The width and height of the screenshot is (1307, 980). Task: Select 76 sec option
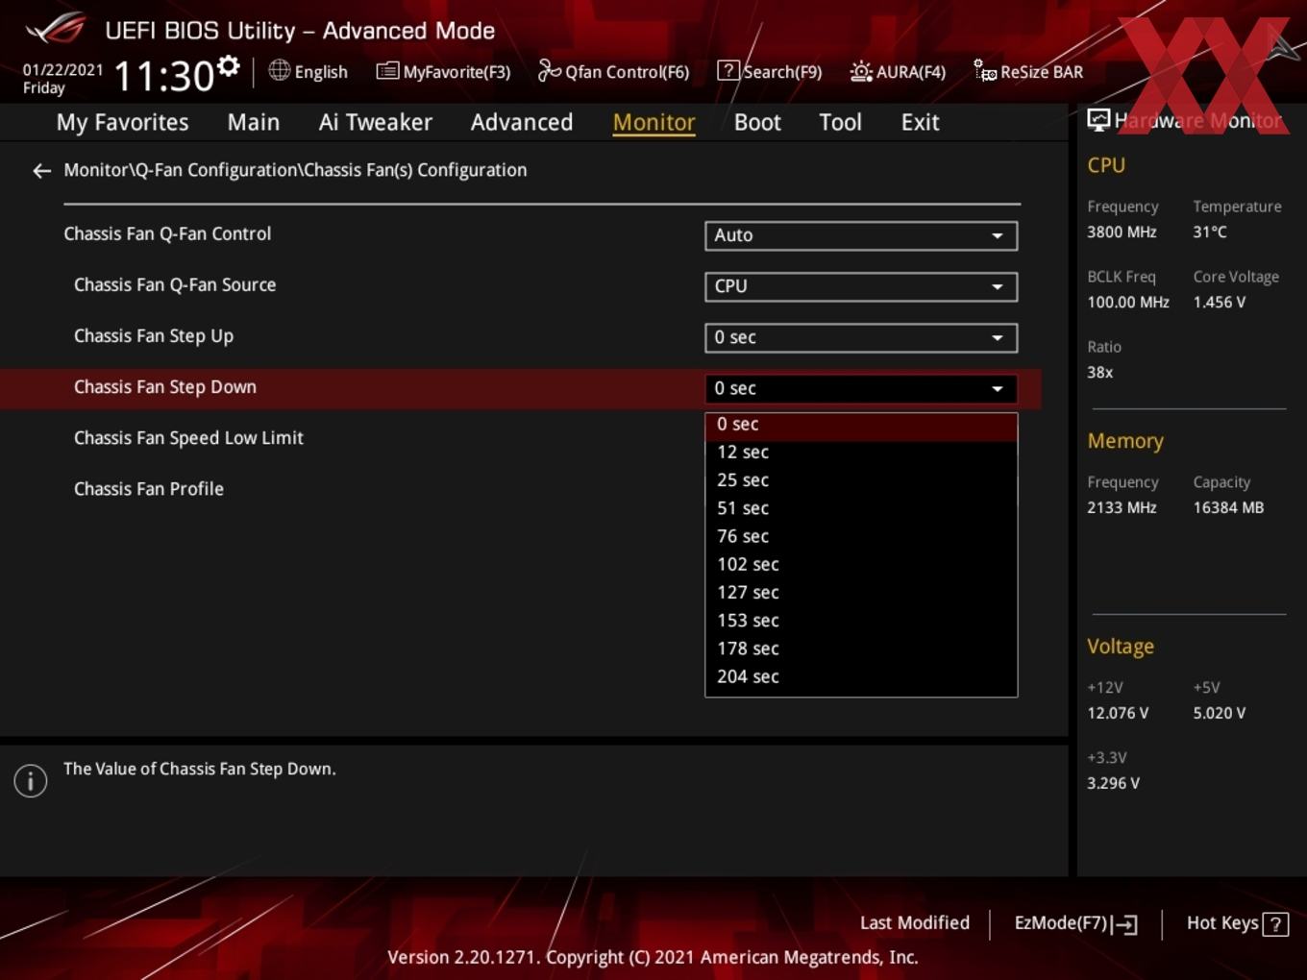[861, 536]
